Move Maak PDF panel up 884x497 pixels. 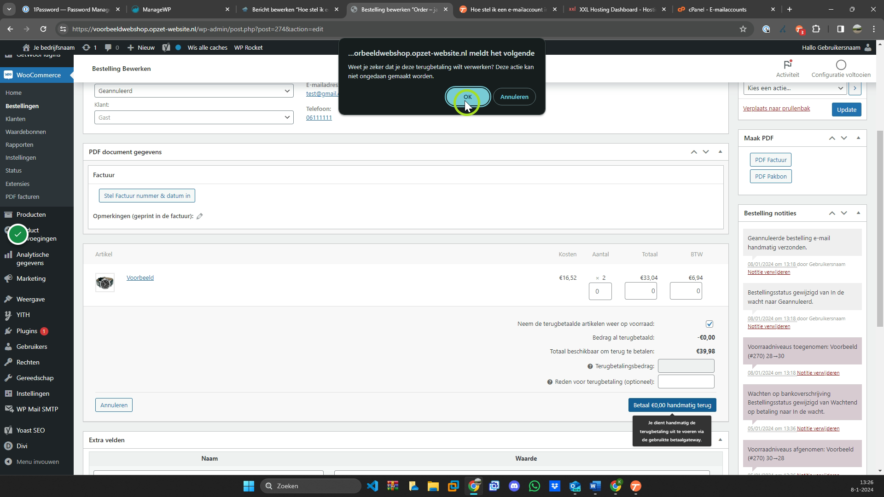[x=832, y=138]
